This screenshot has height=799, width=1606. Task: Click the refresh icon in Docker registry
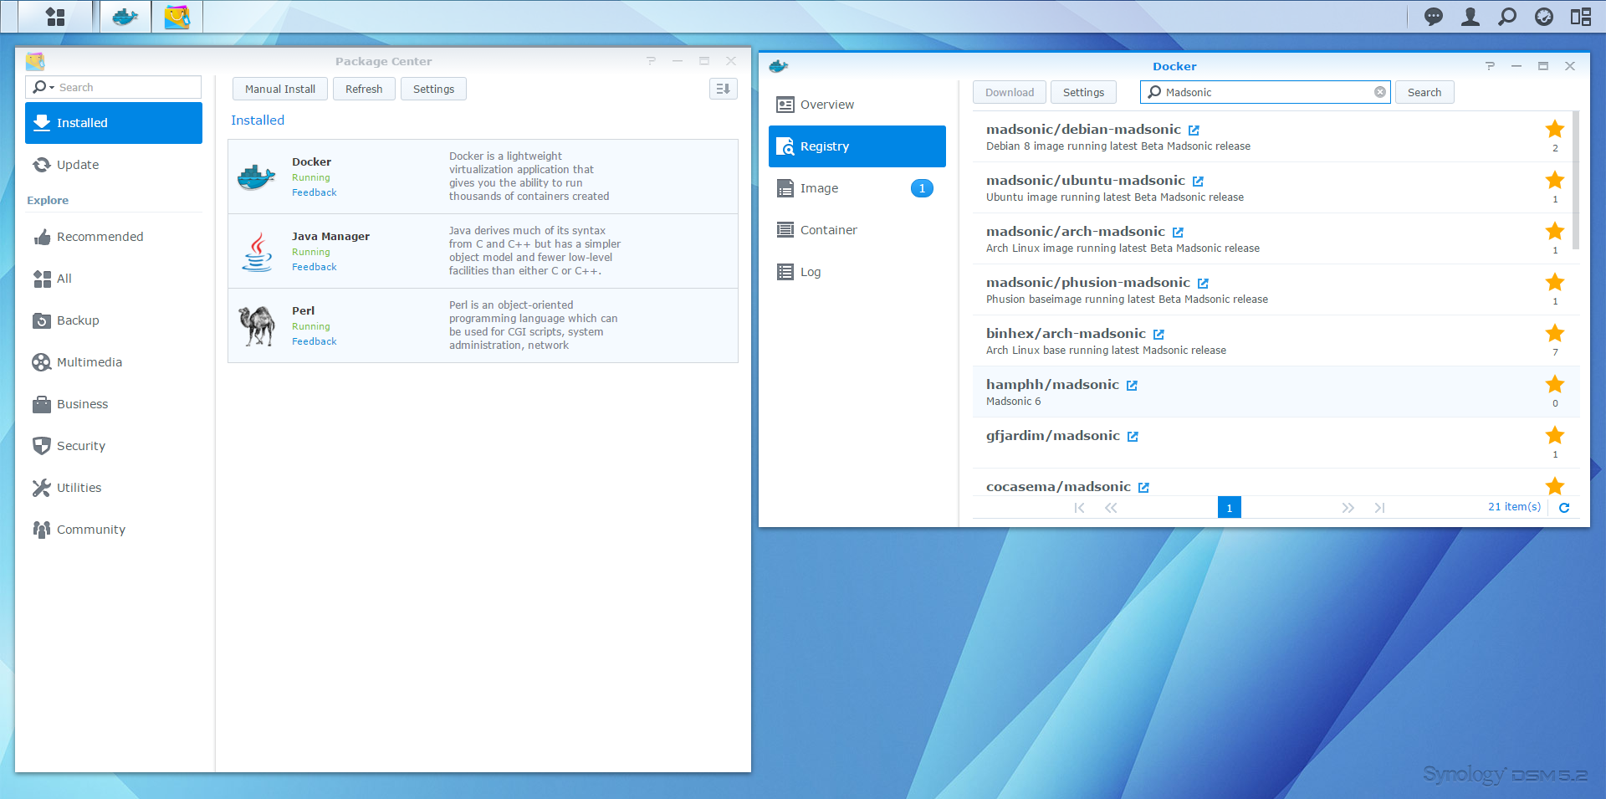(1564, 507)
